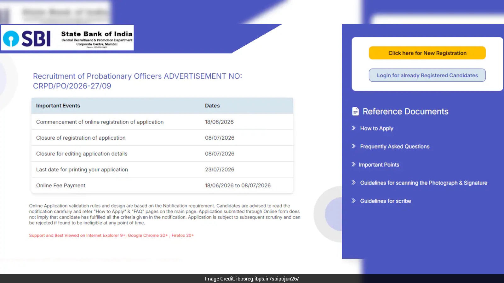Open Guidelines for scanning Photograph & Signature
Viewport: 504px width, 283px height.
[x=424, y=183]
